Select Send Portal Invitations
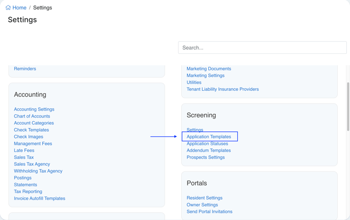This screenshot has width=350, height=220. [209, 212]
